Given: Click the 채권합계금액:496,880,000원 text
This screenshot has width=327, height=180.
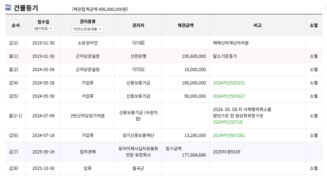Looking at the screenshot, I should coord(100,9).
